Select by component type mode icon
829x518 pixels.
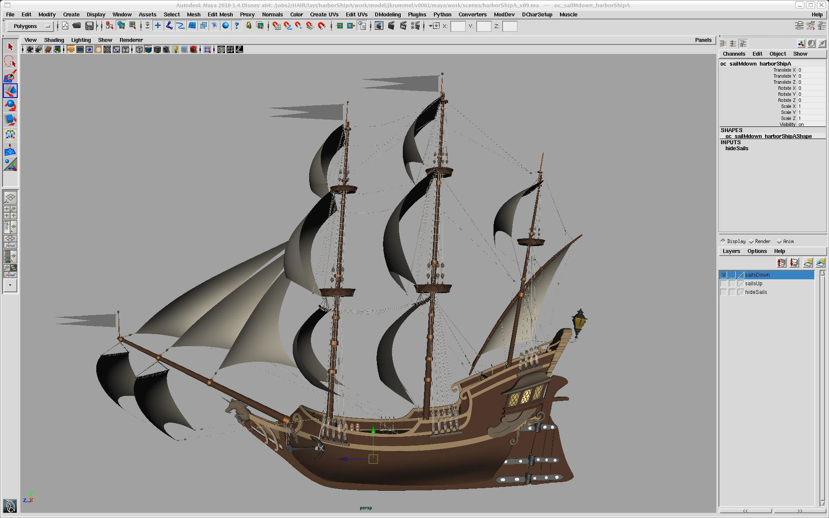click(x=133, y=26)
